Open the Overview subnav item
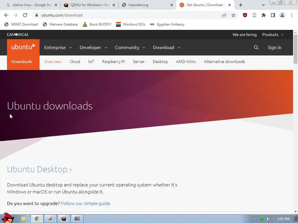 pyautogui.click(x=53, y=62)
